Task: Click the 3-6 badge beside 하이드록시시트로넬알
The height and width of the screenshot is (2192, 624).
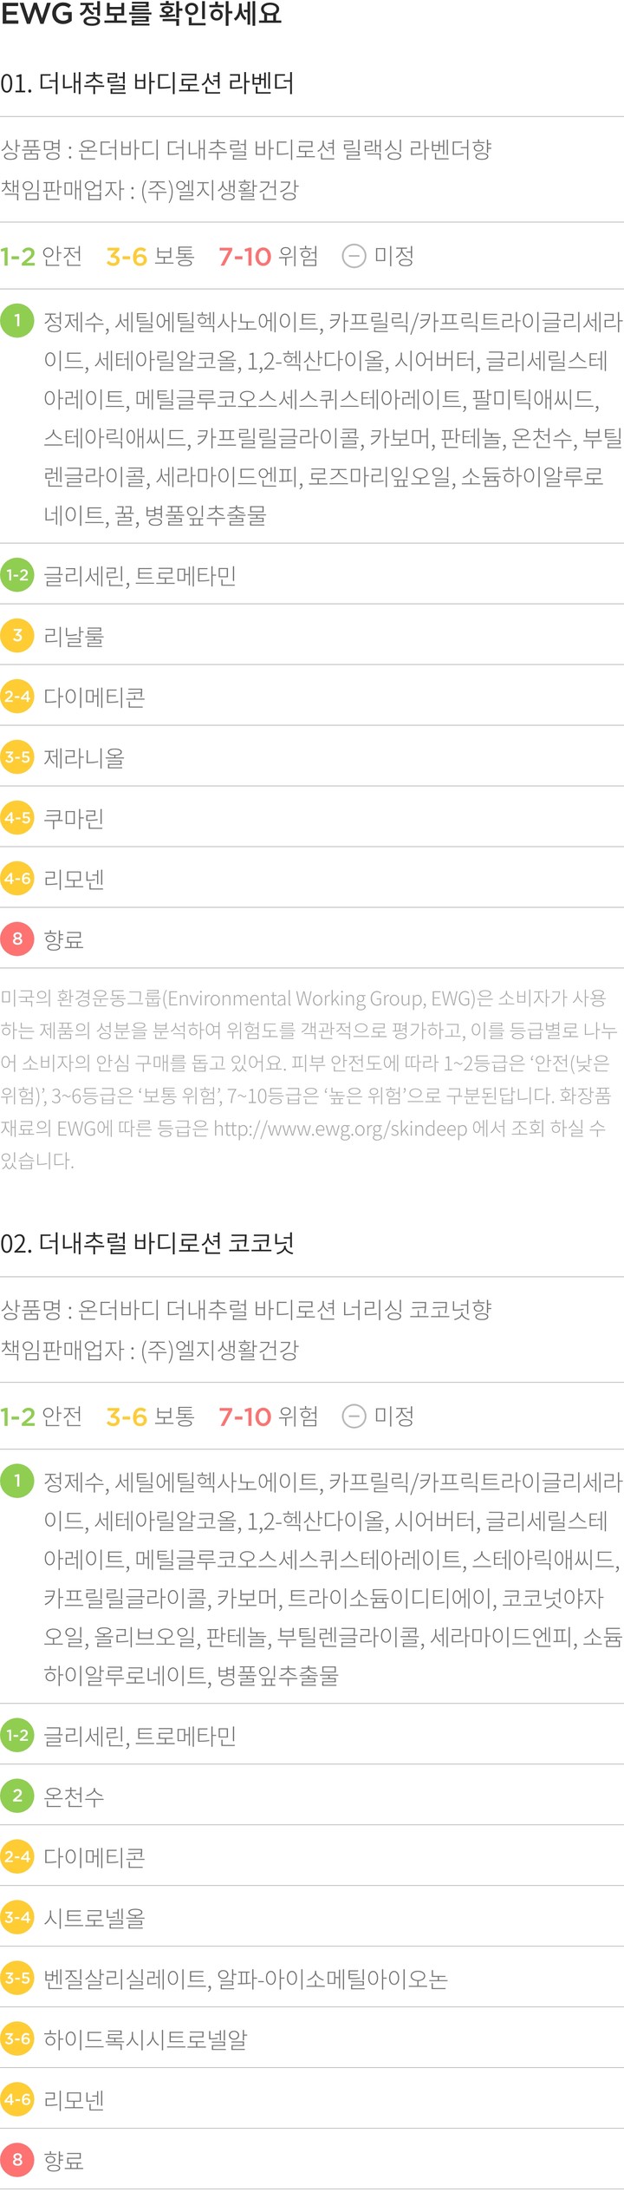Action: [x=16, y=2038]
